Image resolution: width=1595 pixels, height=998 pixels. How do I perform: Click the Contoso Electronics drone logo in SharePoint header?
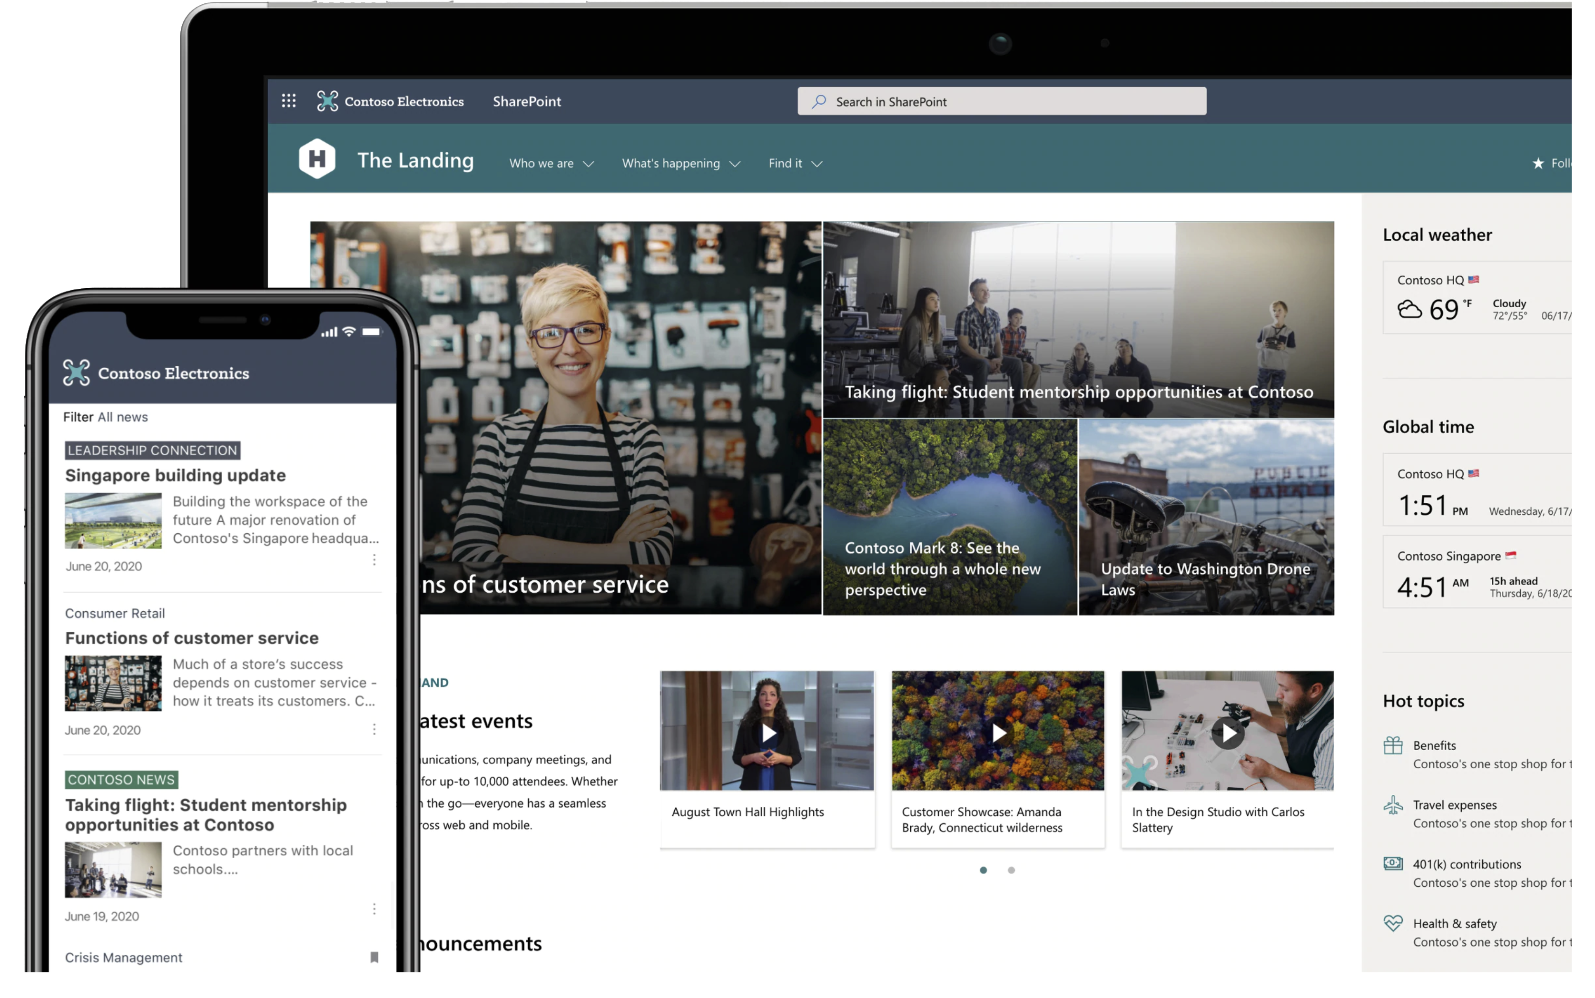pyautogui.click(x=327, y=101)
